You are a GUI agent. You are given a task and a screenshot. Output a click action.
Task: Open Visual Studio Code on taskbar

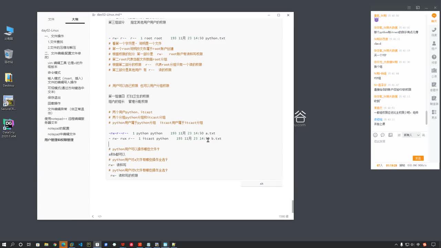(80, 245)
